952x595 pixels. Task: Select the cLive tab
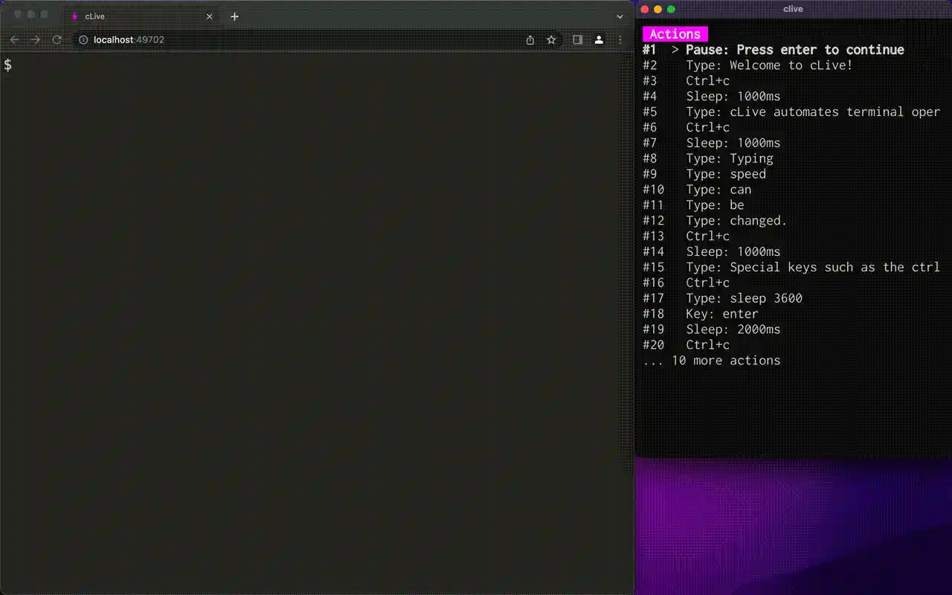(x=134, y=16)
